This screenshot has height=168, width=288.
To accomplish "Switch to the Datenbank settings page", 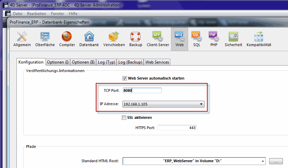I will coord(89,39).
